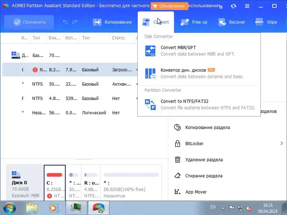Click the refresh icon in title bar
Screen dimensions: 287x215
pos(234,6)
